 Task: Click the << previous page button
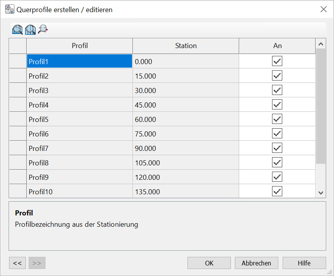pyautogui.click(x=17, y=263)
